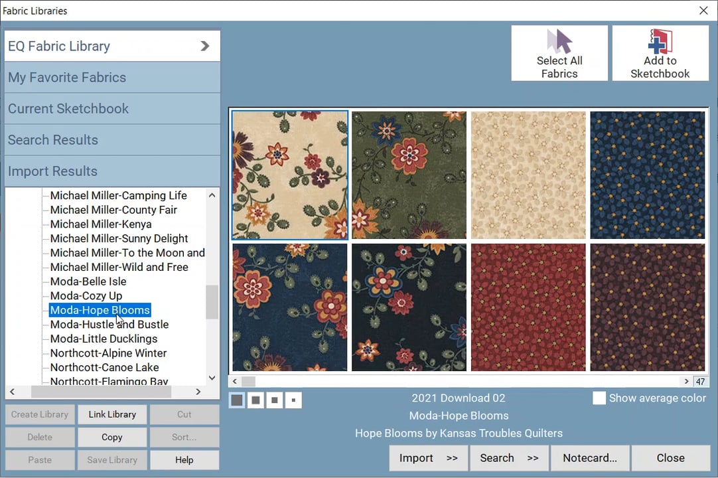Choose the smallest thumbnail size icon
The height and width of the screenshot is (478, 718).
pyautogui.click(x=293, y=400)
